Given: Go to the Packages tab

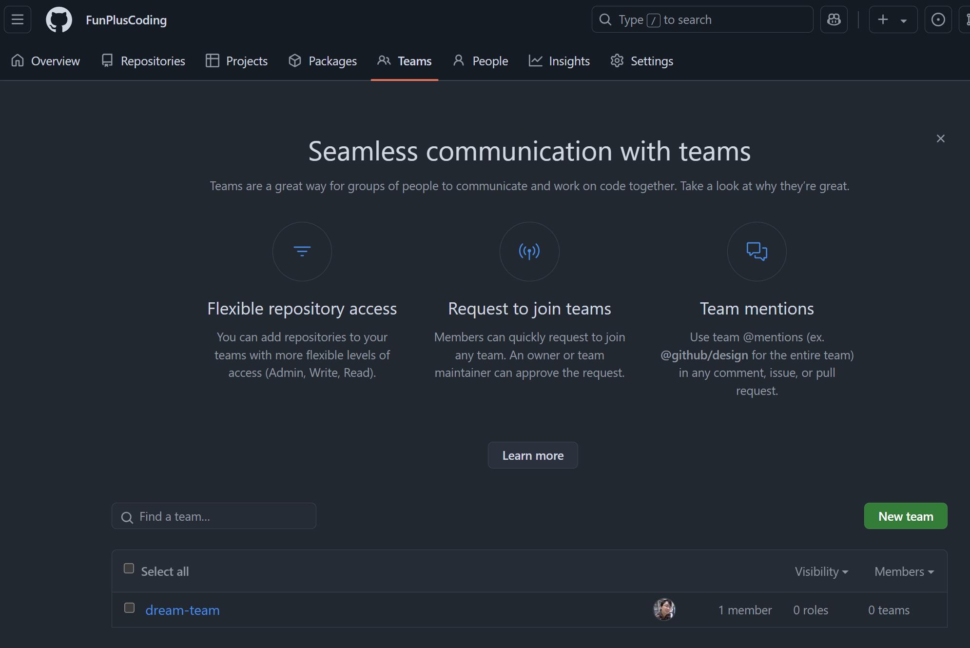Looking at the screenshot, I should [323, 61].
